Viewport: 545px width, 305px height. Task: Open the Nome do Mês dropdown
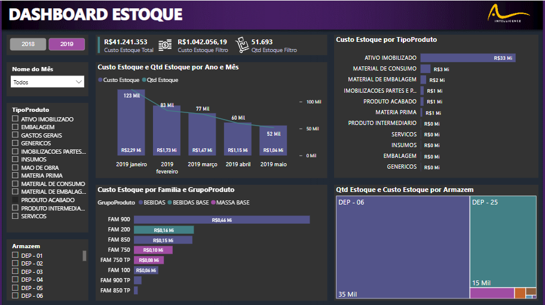47,83
